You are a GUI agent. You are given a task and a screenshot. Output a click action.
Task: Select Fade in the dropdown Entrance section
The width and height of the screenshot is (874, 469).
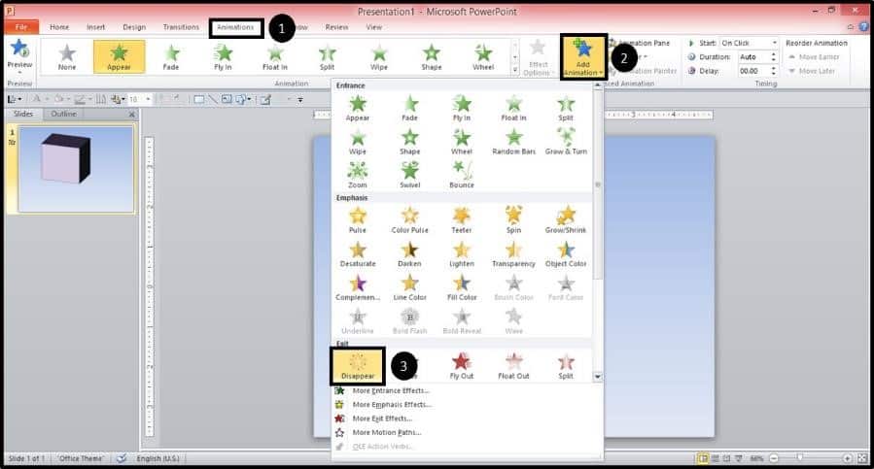point(409,108)
